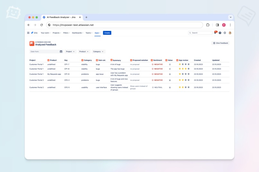
Task: Expand the tab search chevron
Action: [x=231, y=17]
